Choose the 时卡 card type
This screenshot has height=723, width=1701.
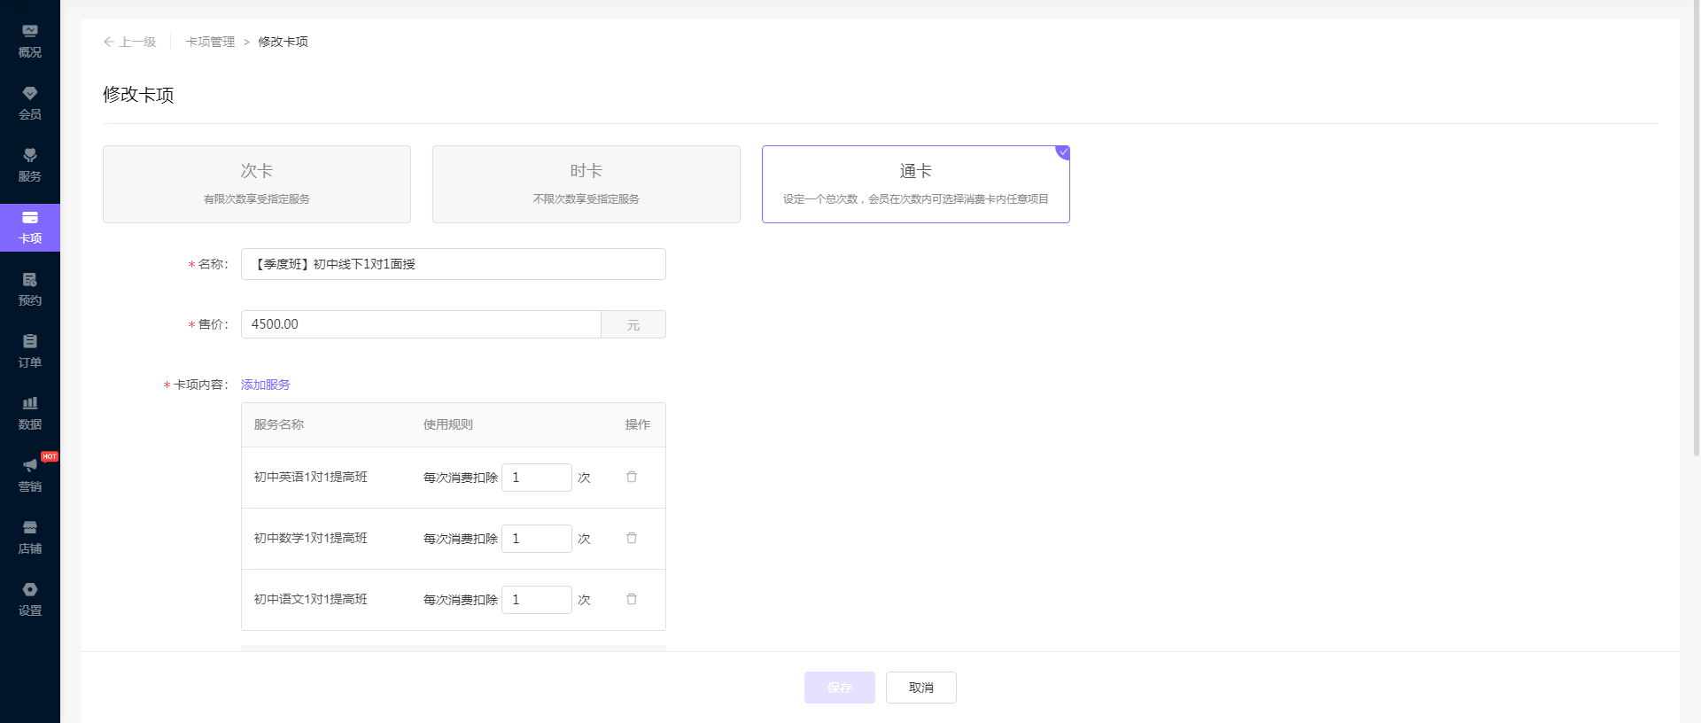pos(586,184)
